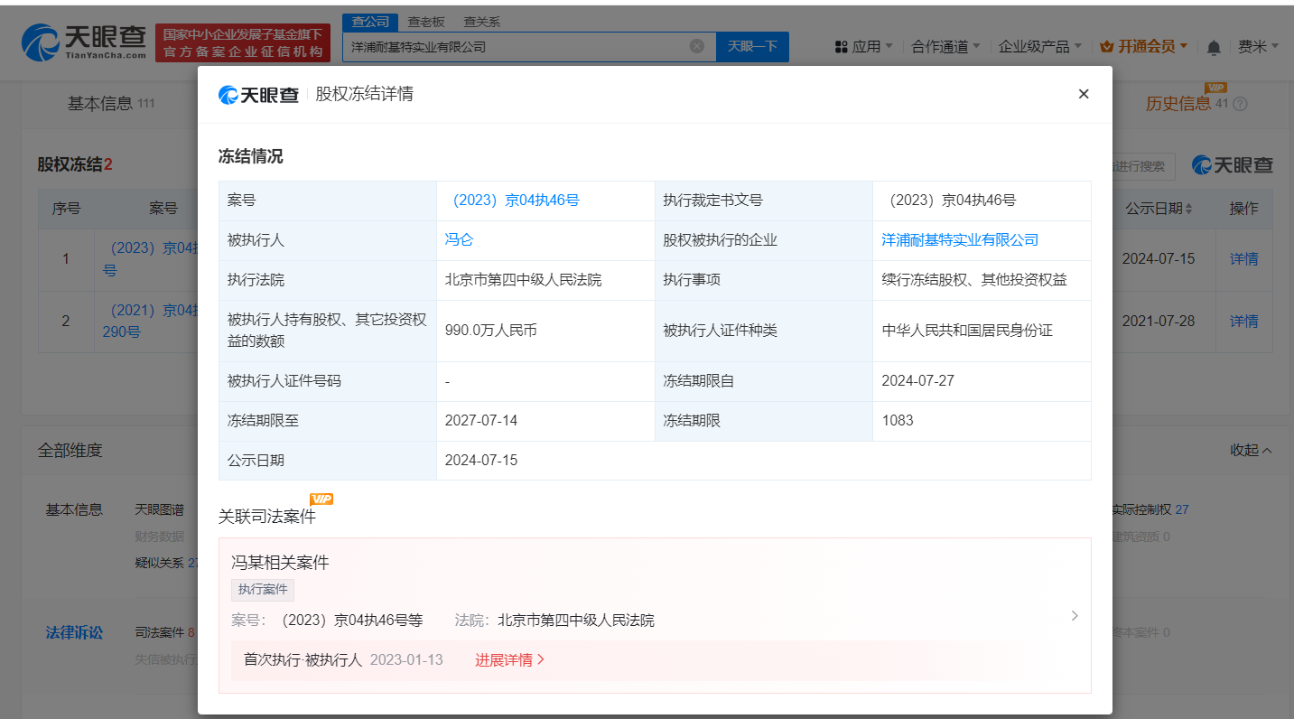Open the notification bell icon

coord(1214,46)
